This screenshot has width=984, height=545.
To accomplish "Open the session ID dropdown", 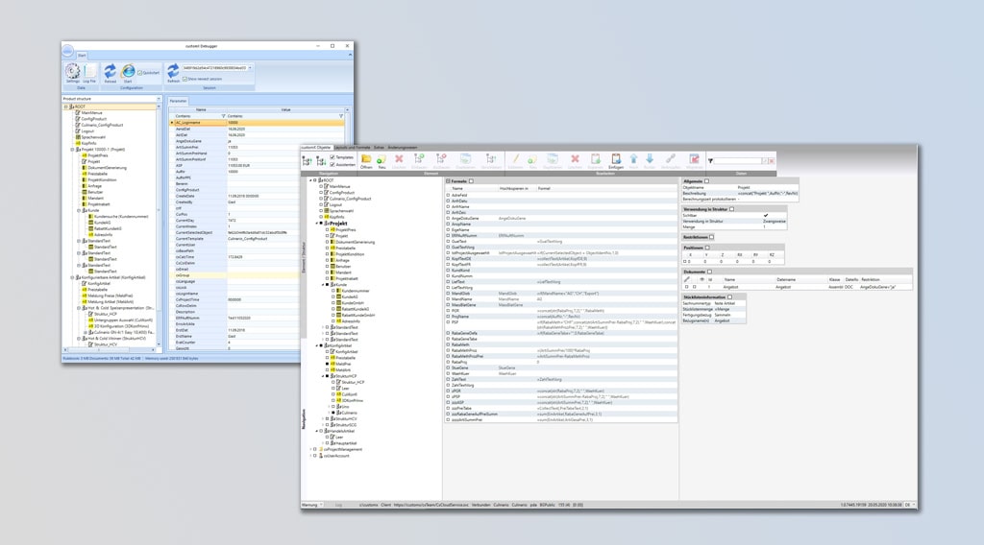I will click(250, 68).
